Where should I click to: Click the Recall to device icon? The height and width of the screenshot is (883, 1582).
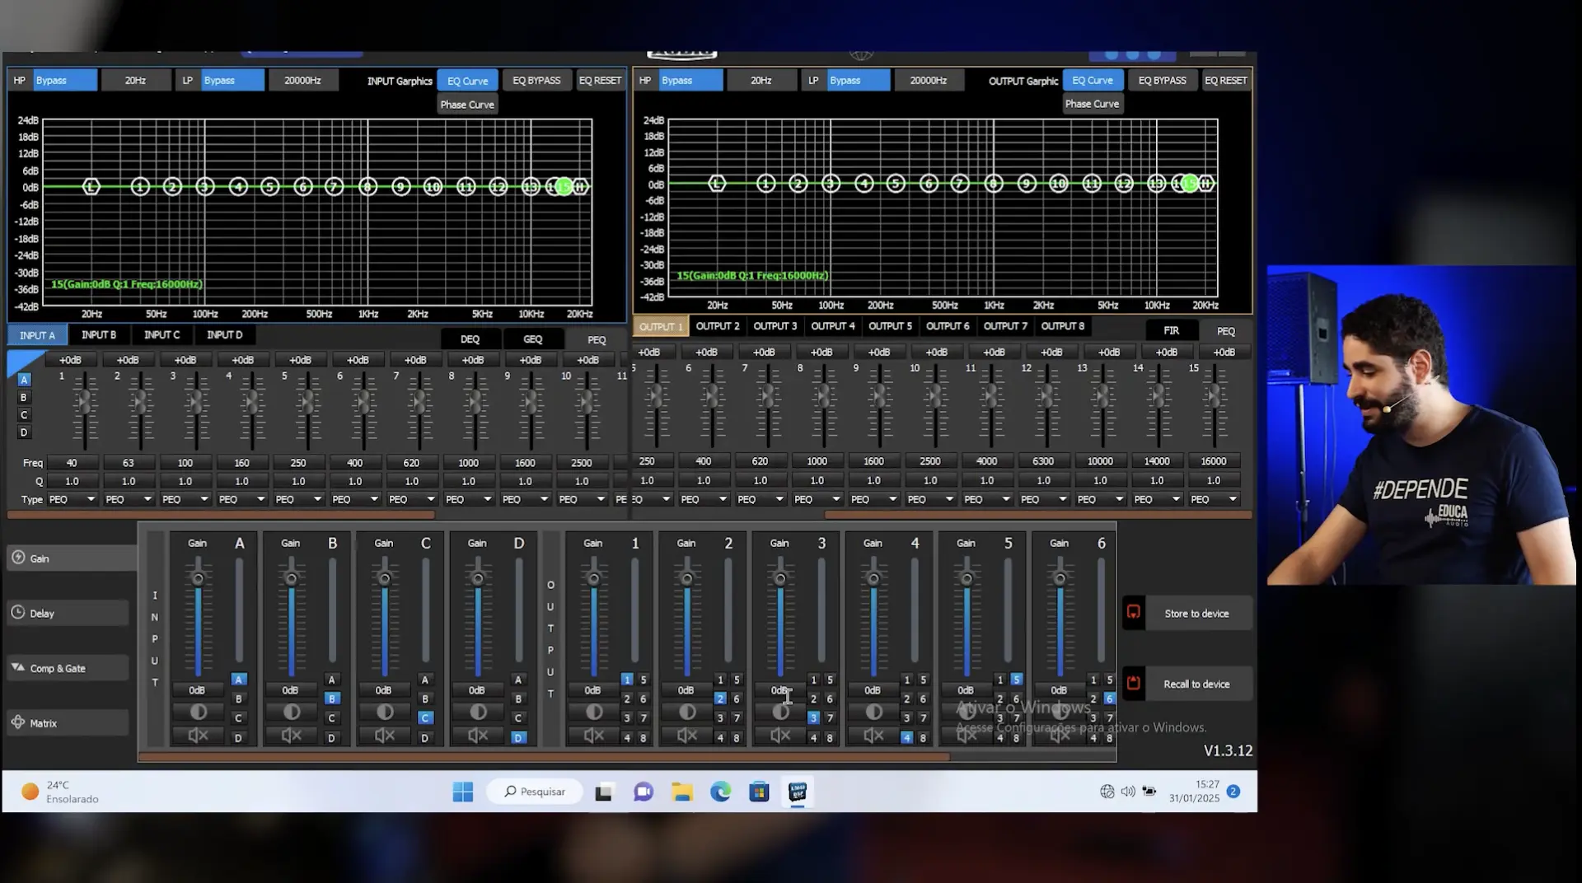[x=1134, y=684]
